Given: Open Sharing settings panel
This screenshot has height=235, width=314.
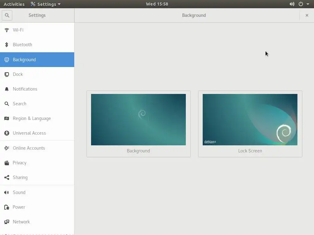Looking at the screenshot, I should pyautogui.click(x=37, y=177).
